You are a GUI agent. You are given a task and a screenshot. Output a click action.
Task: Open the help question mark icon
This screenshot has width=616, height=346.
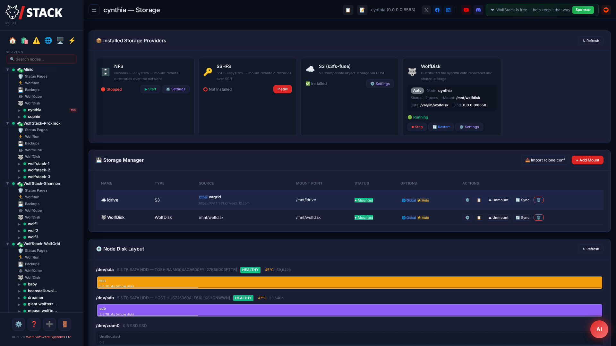tap(34, 324)
